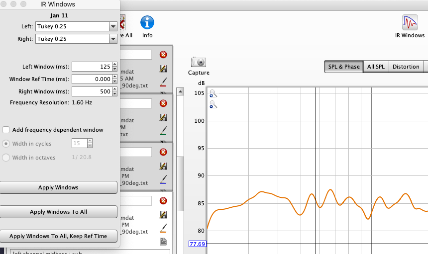Click save icon of second measurement
This screenshot has height=254, width=428.
[x=163, y=117]
